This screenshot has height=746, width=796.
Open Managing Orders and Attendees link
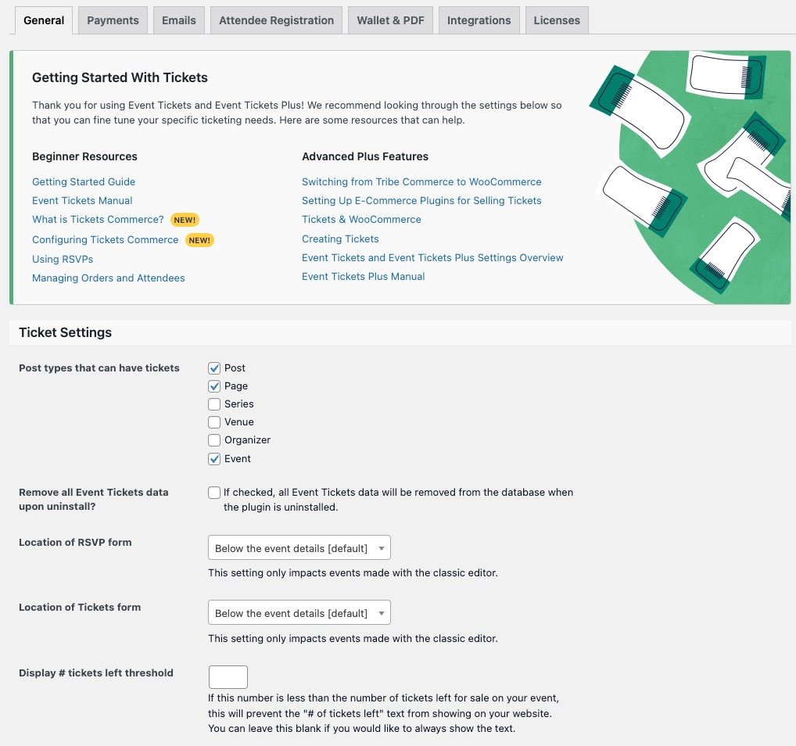pos(109,278)
